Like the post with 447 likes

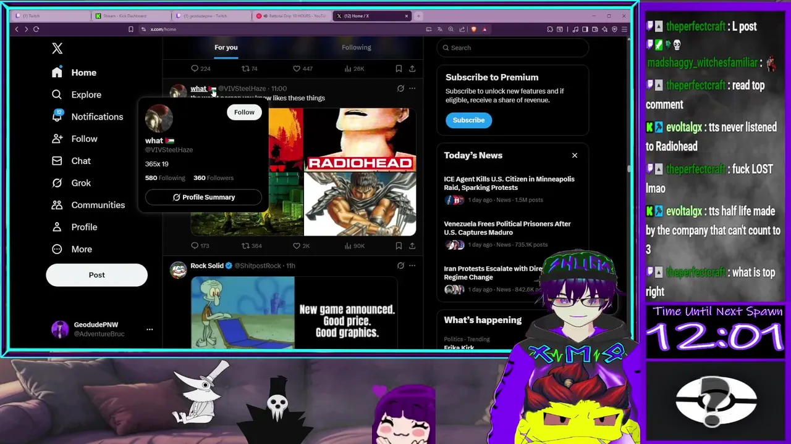(303, 68)
